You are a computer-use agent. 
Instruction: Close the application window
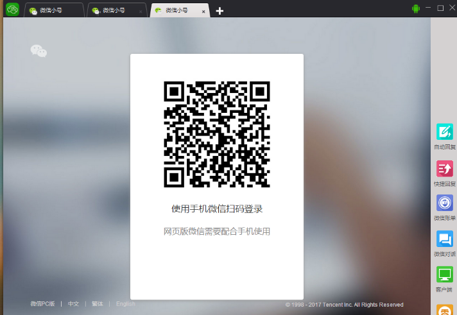point(453,8)
